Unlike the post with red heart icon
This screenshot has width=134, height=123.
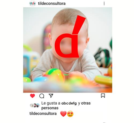pyautogui.click(x=32, y=96)
